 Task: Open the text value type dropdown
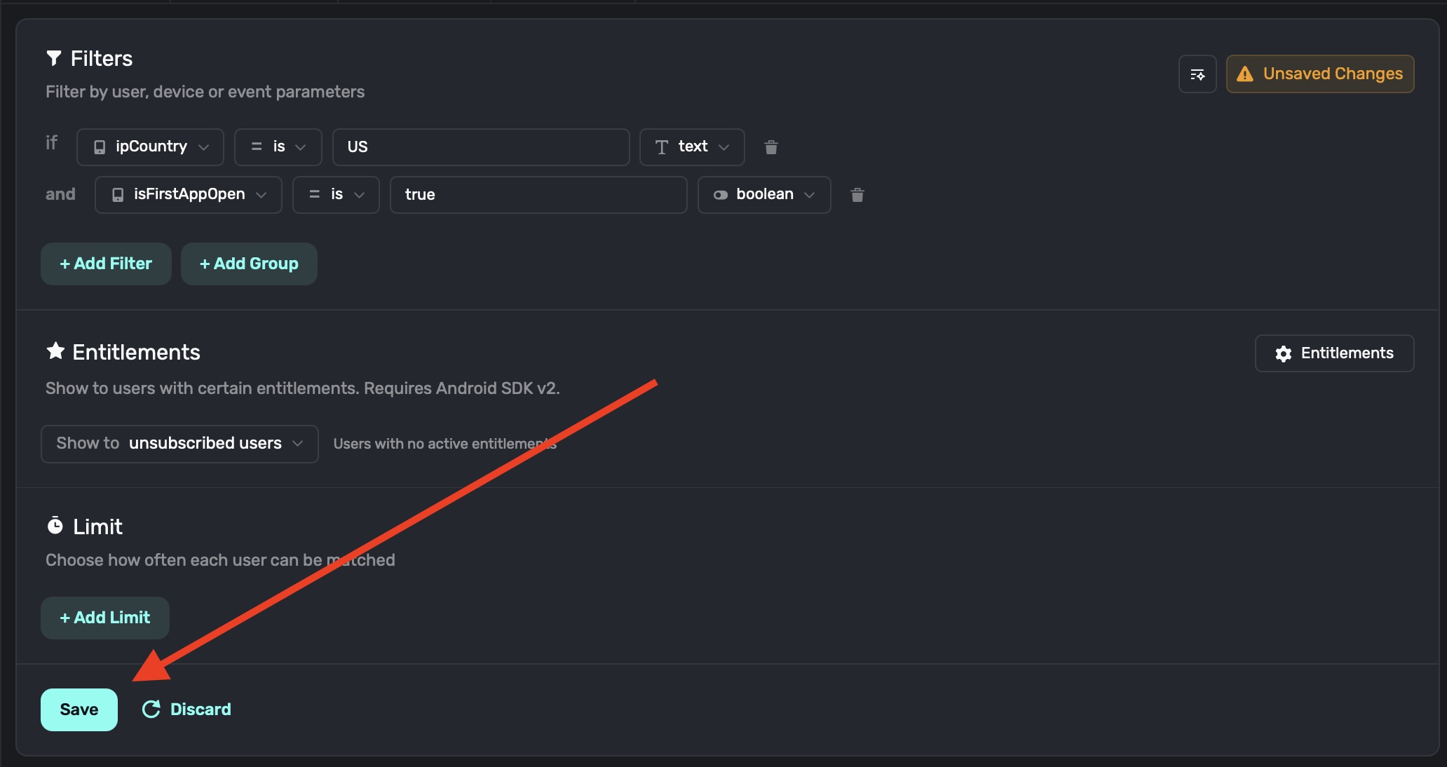pos(691,147)
